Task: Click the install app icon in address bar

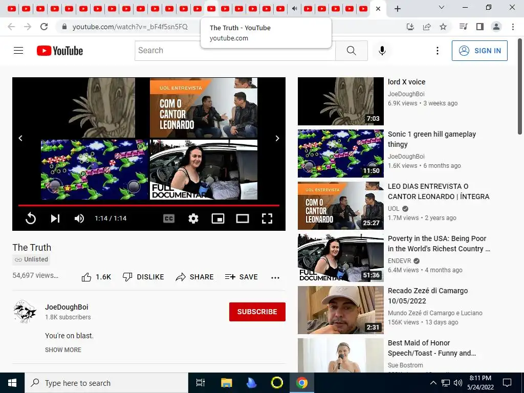Action: [x=410, y=27]
